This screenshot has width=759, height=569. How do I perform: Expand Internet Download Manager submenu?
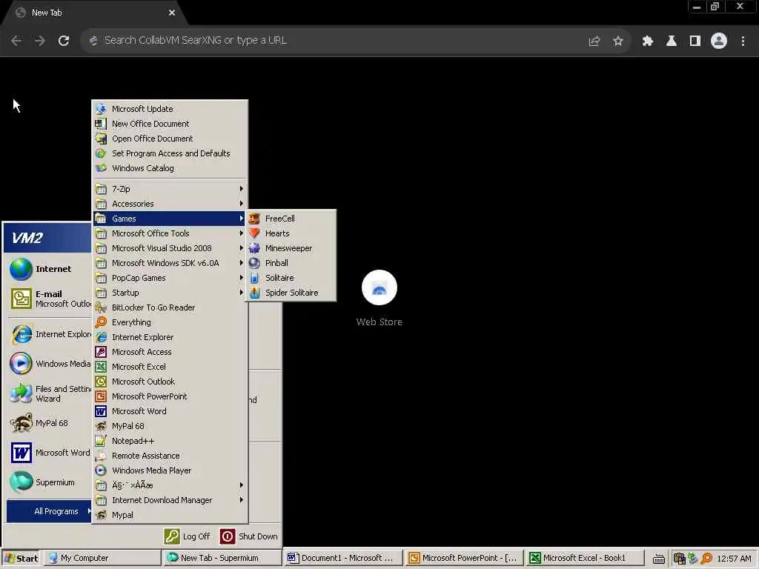pyautogui.click(x=170, y=500)
